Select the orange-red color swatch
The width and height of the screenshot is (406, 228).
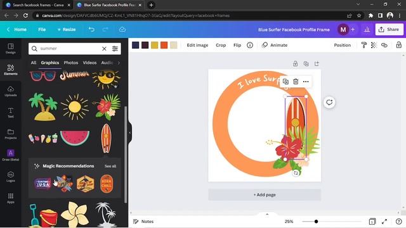[x=164, y=45]
